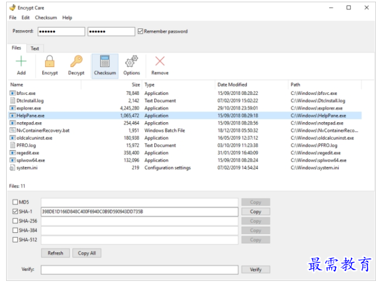Screen dimensions: 376x282
Task: Switch to the Files tab
Action: [17, 48]
